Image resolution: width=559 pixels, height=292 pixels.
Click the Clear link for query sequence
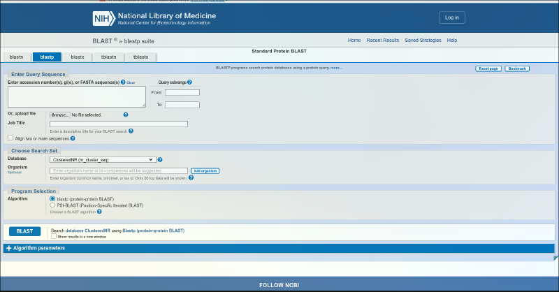click(x=131, y=82)
